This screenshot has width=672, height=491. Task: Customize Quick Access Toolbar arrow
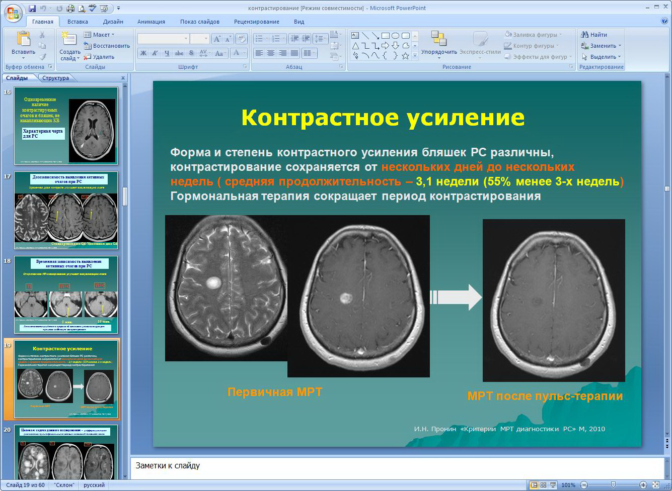click(x=118, y=8)
